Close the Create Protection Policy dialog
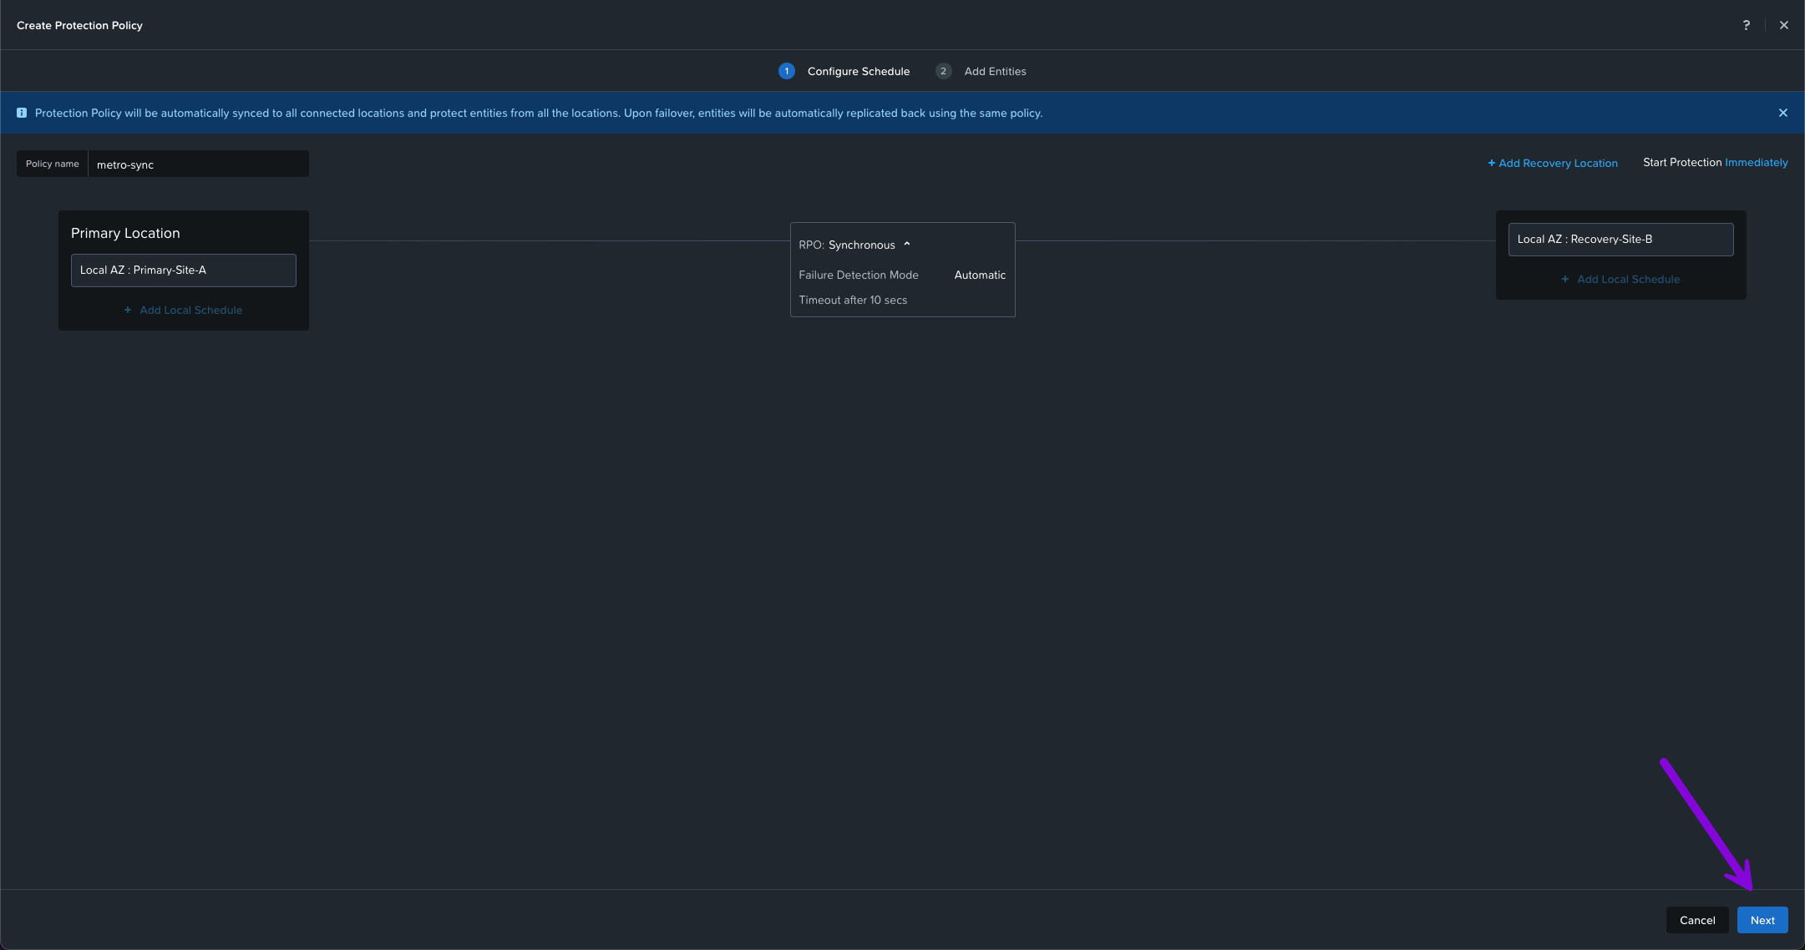 (1783, 25)
